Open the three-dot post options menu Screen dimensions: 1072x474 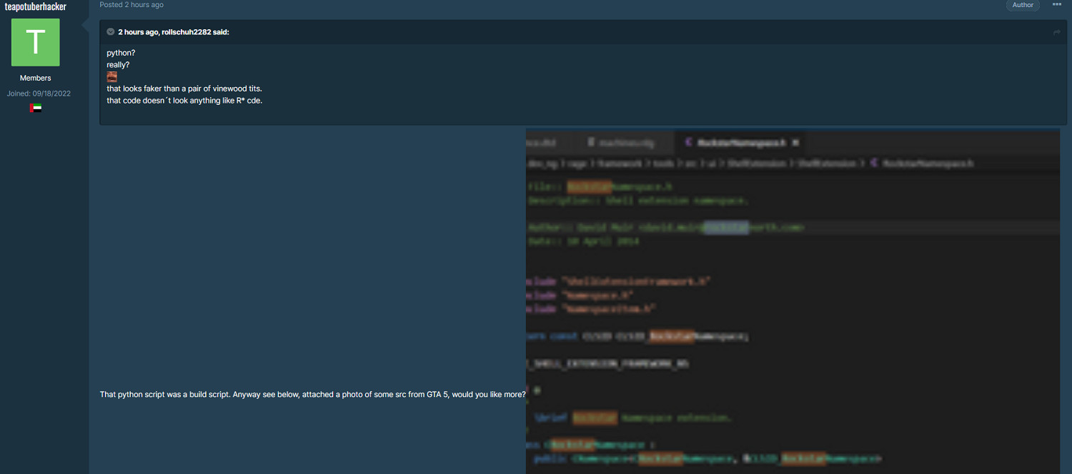click(1057, 5)
